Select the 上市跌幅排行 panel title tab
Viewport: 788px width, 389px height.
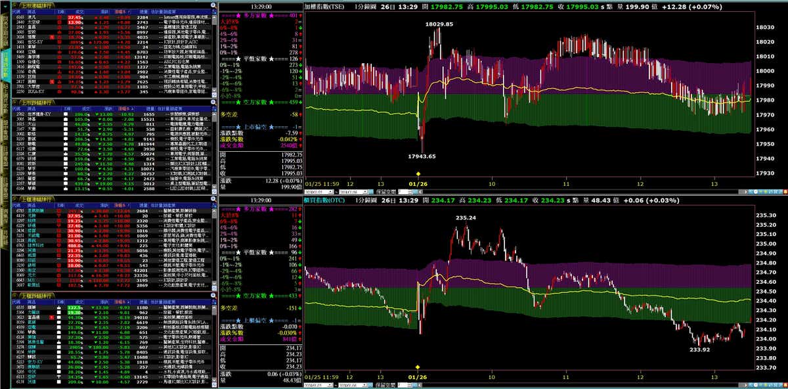[38, 102]
